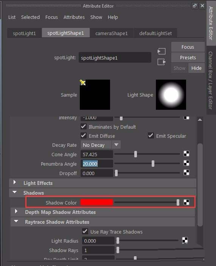The width and height of the screenshot is (216, 266).
Task: Click the input connection icon beside spotLight name
Action: [161, 51]
